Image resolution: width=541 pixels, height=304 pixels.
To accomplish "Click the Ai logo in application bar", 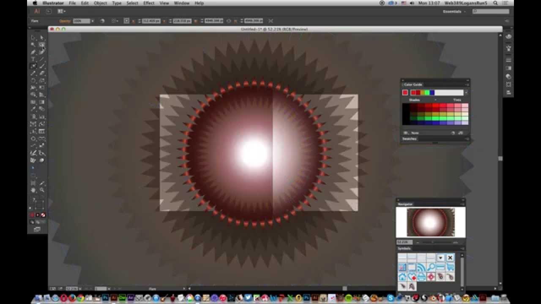I will point(37,11).
